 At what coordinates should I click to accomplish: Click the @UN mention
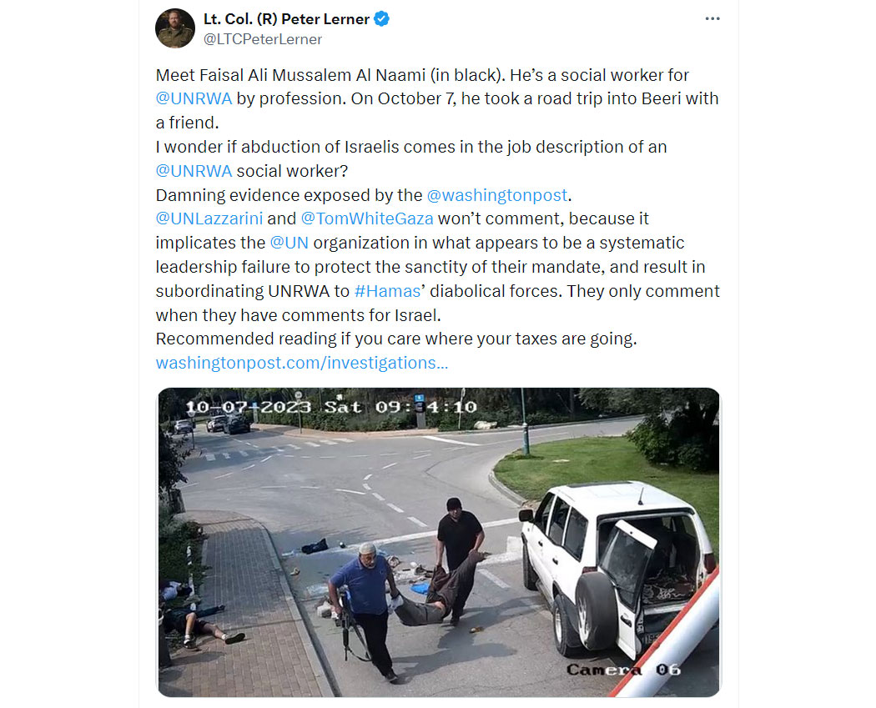coord(289,243)
